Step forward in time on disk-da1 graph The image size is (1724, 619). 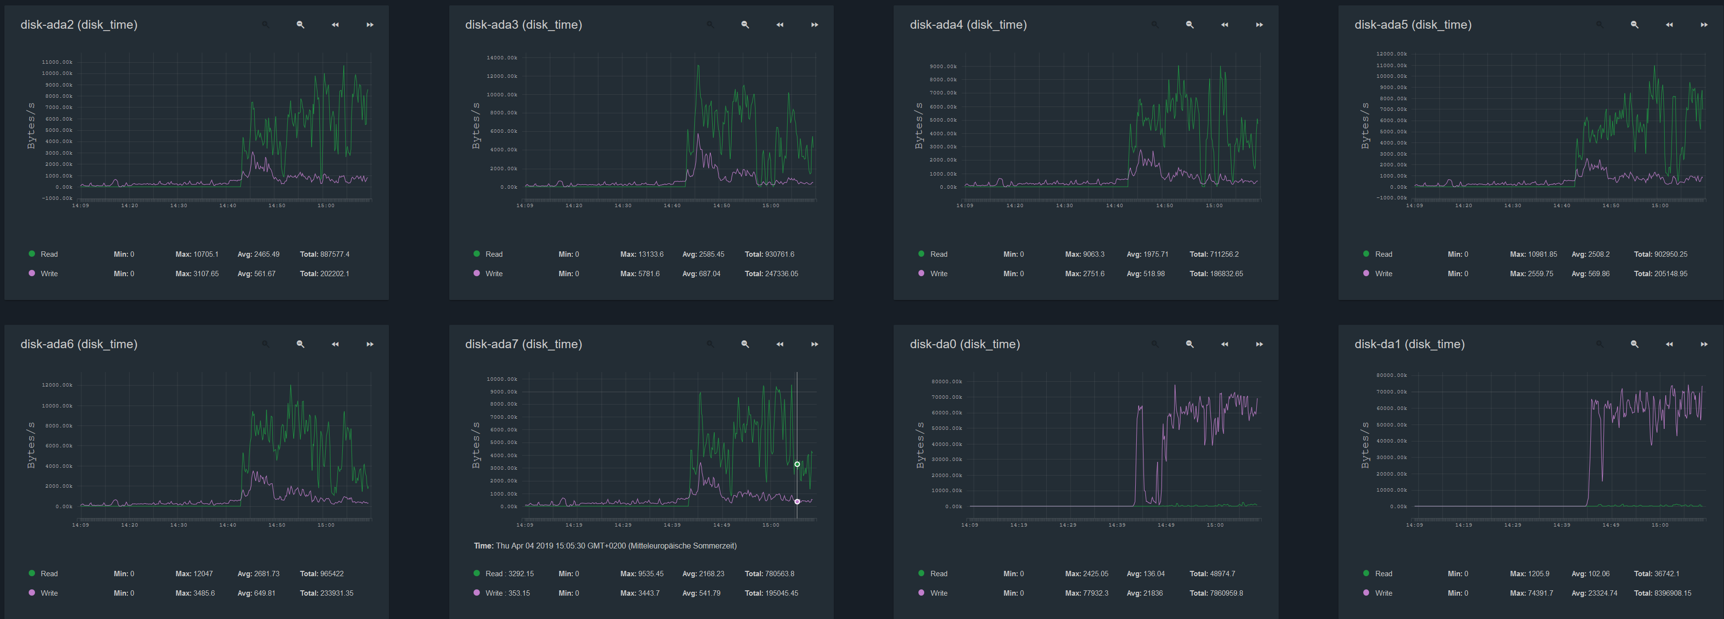(x=1704, y=344)
